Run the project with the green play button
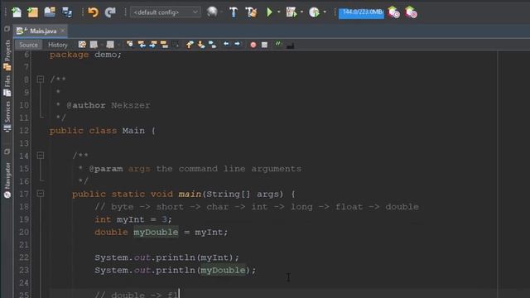The width and height of the screenshot is (530, 298). click(x=269, y=12)
